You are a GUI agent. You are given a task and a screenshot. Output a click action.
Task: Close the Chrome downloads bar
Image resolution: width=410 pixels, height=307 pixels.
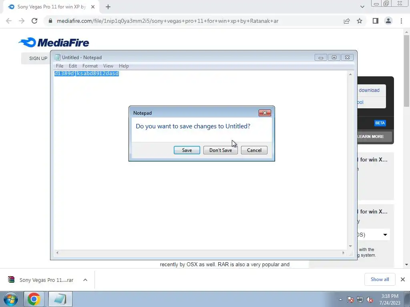(403, 279)
